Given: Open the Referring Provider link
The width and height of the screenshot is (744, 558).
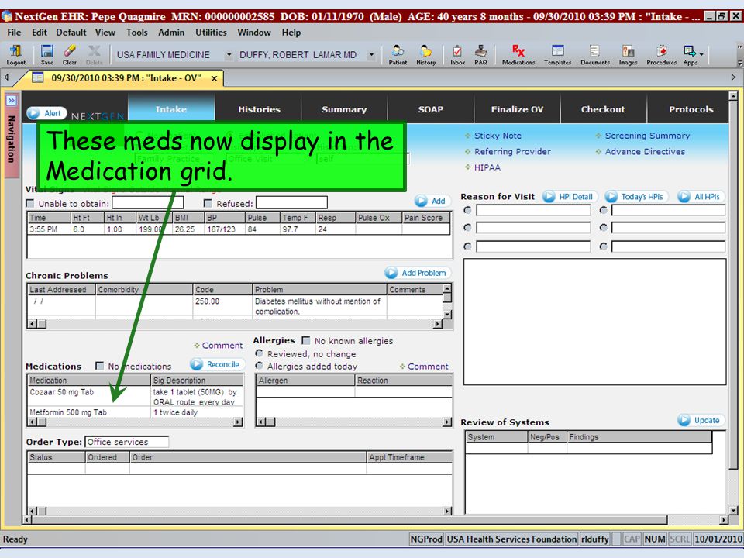Looking at the screenshot, I should click(512, 152).
